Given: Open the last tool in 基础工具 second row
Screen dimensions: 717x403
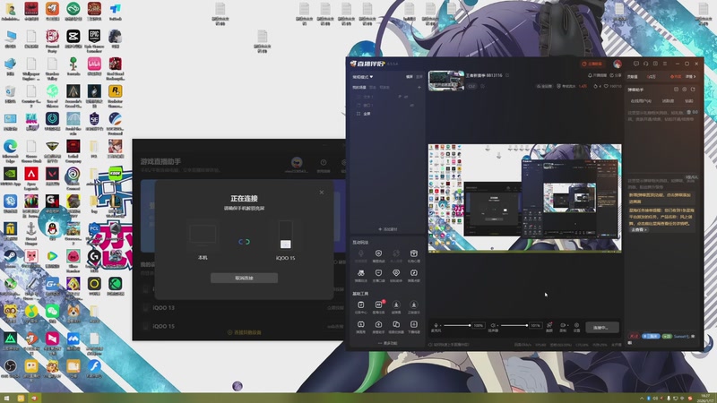Looking at the screenshot, I should pyautogui.click(x=414, y=327).
